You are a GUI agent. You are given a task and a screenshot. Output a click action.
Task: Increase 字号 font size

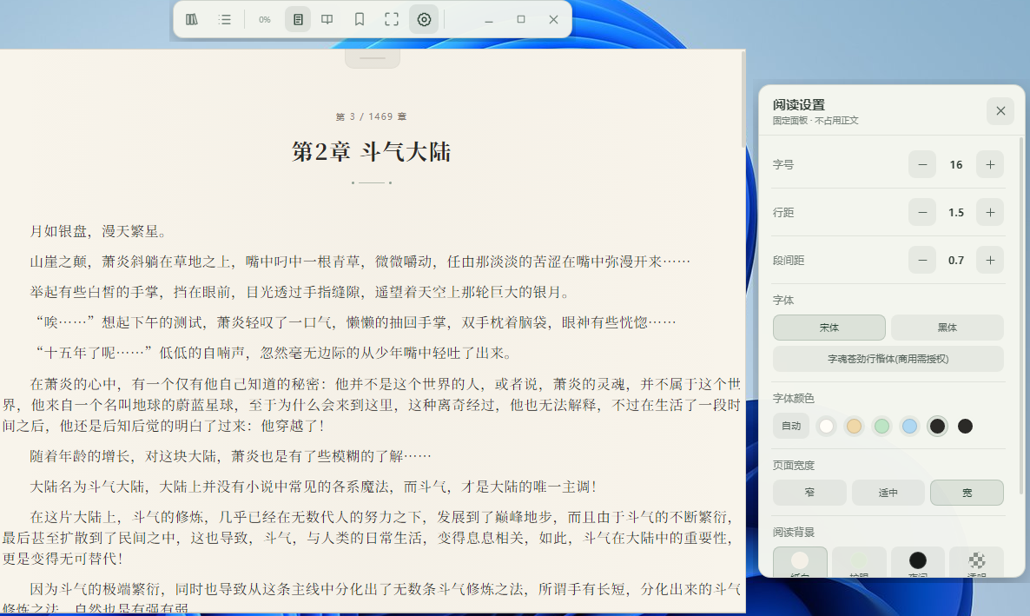coord(990,164)
